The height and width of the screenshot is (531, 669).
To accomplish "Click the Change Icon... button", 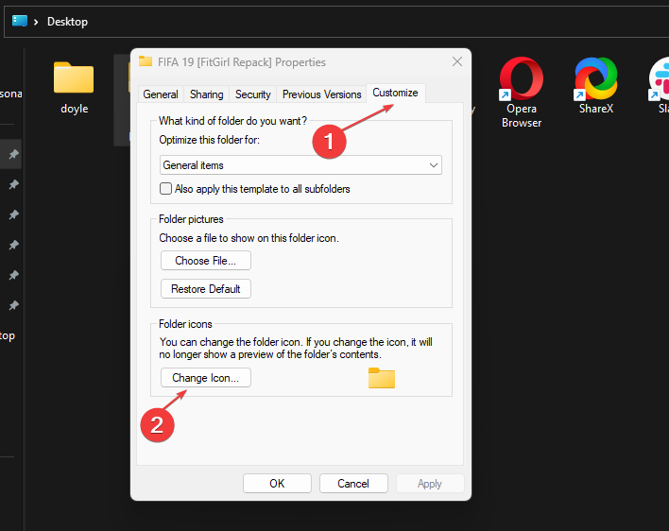I will 206,378.
